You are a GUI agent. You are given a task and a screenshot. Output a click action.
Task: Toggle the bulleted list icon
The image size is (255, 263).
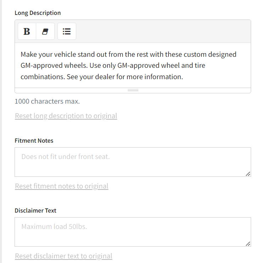67,32
